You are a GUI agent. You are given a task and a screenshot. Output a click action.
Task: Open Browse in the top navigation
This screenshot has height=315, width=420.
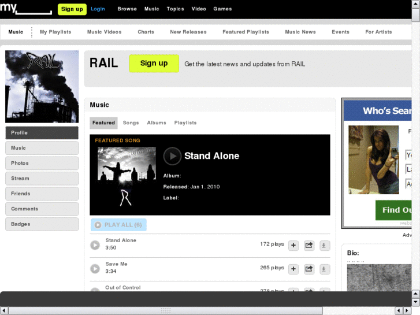pyautogui.click(x=127, y=9)
